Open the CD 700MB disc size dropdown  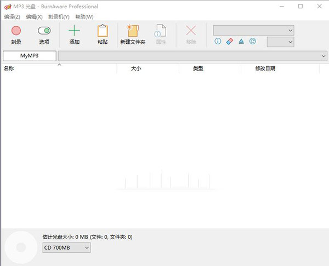tap(66, 247)
